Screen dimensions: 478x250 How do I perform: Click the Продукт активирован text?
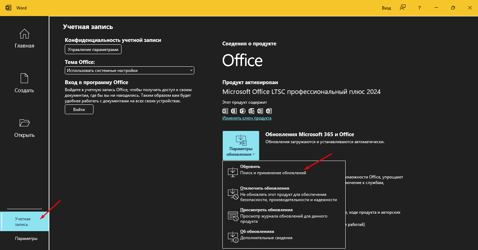pos(250,82)
